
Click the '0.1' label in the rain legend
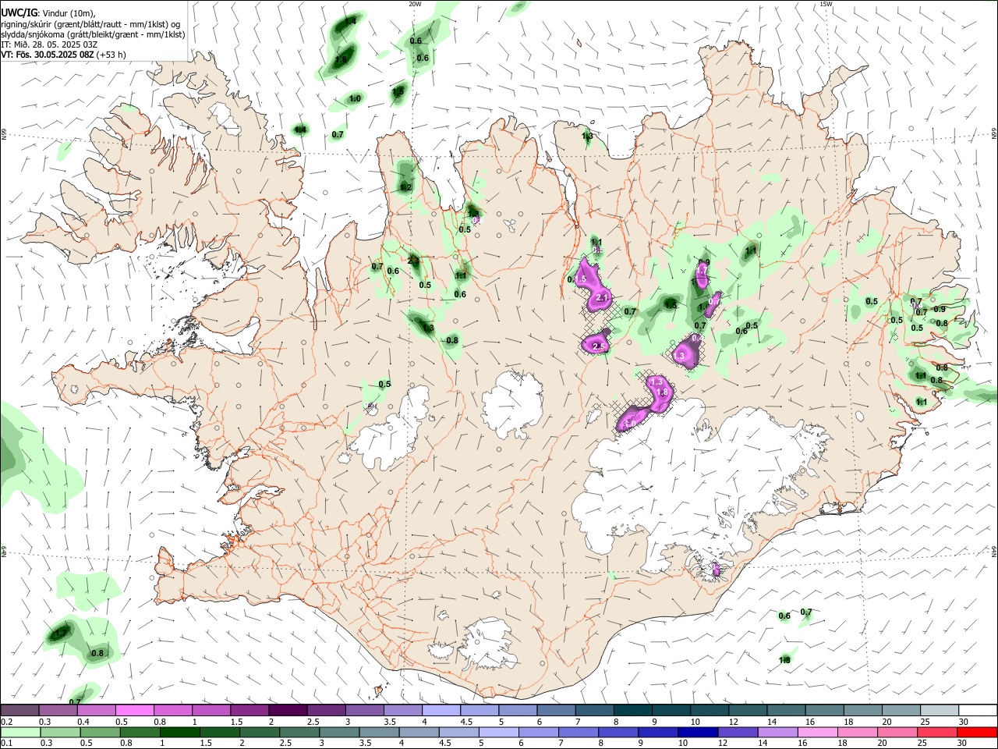[x=7, y=743]
